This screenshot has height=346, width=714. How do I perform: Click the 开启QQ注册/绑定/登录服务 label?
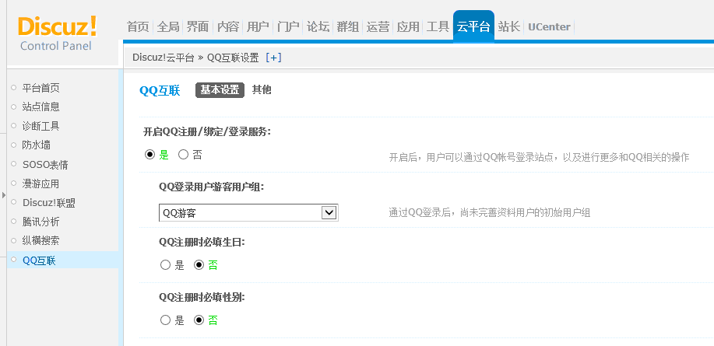click(x=207, y=132)
